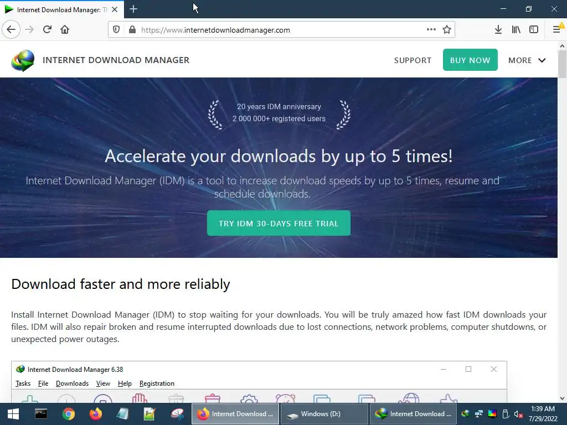Click the USB safely remove tray icon
The width and height of the screenshot is (567, 425).
point(506,414)
